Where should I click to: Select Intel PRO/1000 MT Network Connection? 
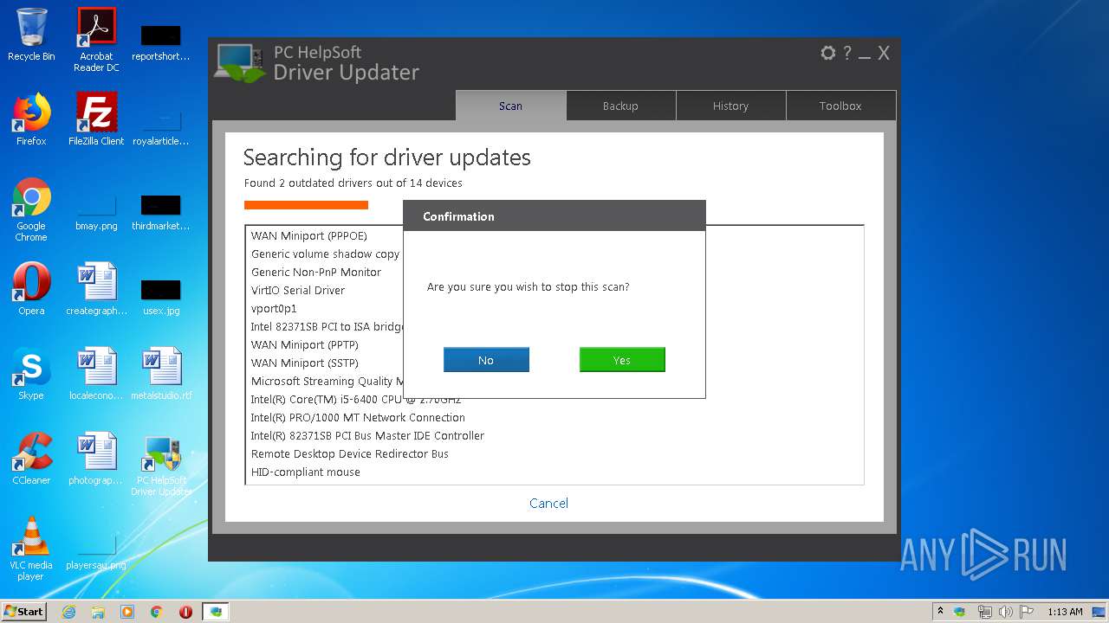coord(358,417)
